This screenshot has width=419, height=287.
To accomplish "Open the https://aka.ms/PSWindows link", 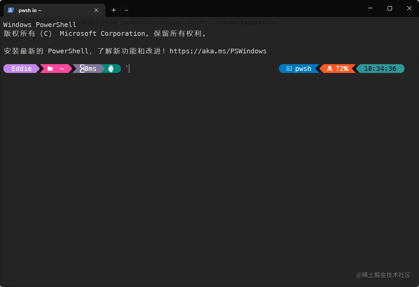I will pyautogui.click(x=218, y=51).
